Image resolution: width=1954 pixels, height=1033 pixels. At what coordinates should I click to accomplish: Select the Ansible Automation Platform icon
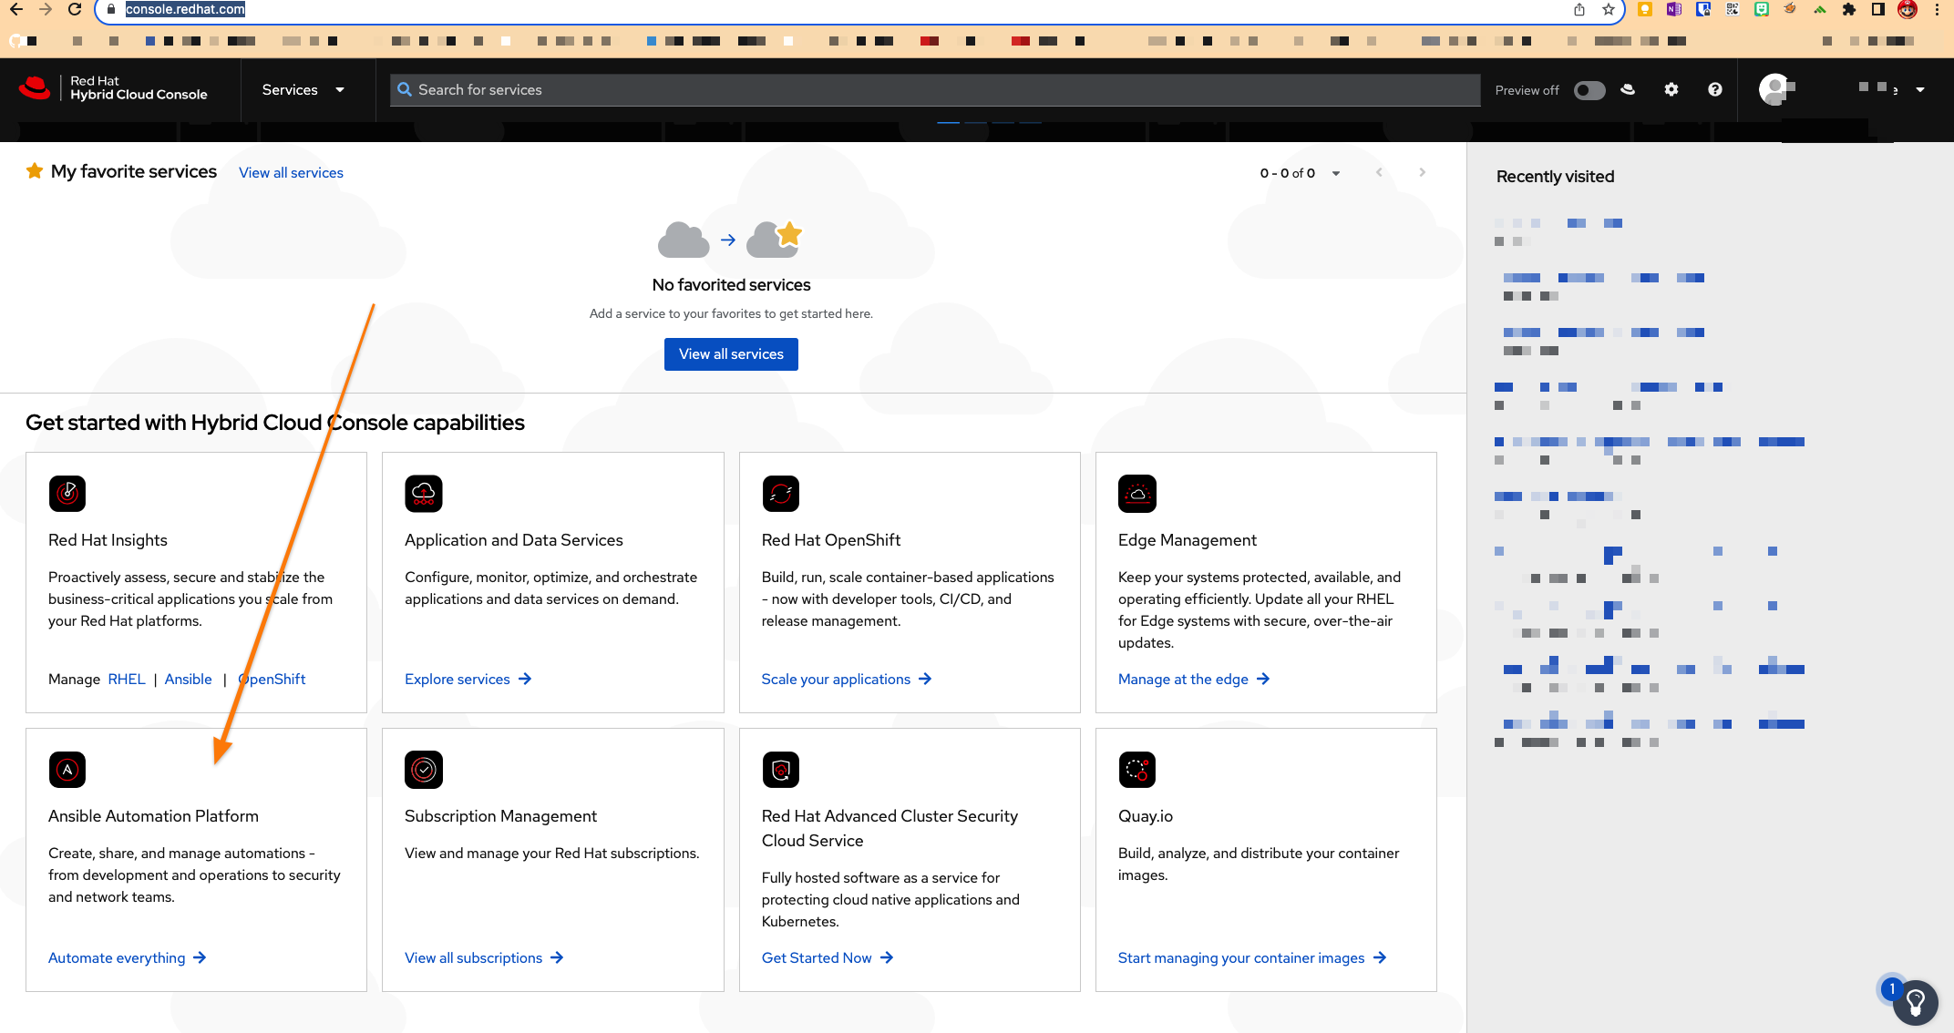67,769
